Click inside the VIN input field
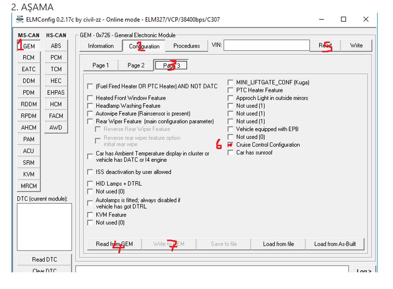The height and width of the screenshot is (289, 393). (x=266, y=45)
